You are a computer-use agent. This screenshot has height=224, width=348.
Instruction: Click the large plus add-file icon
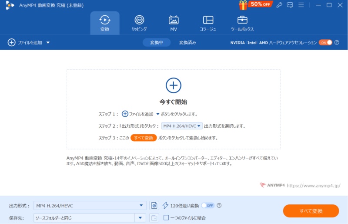coord(174,85)
